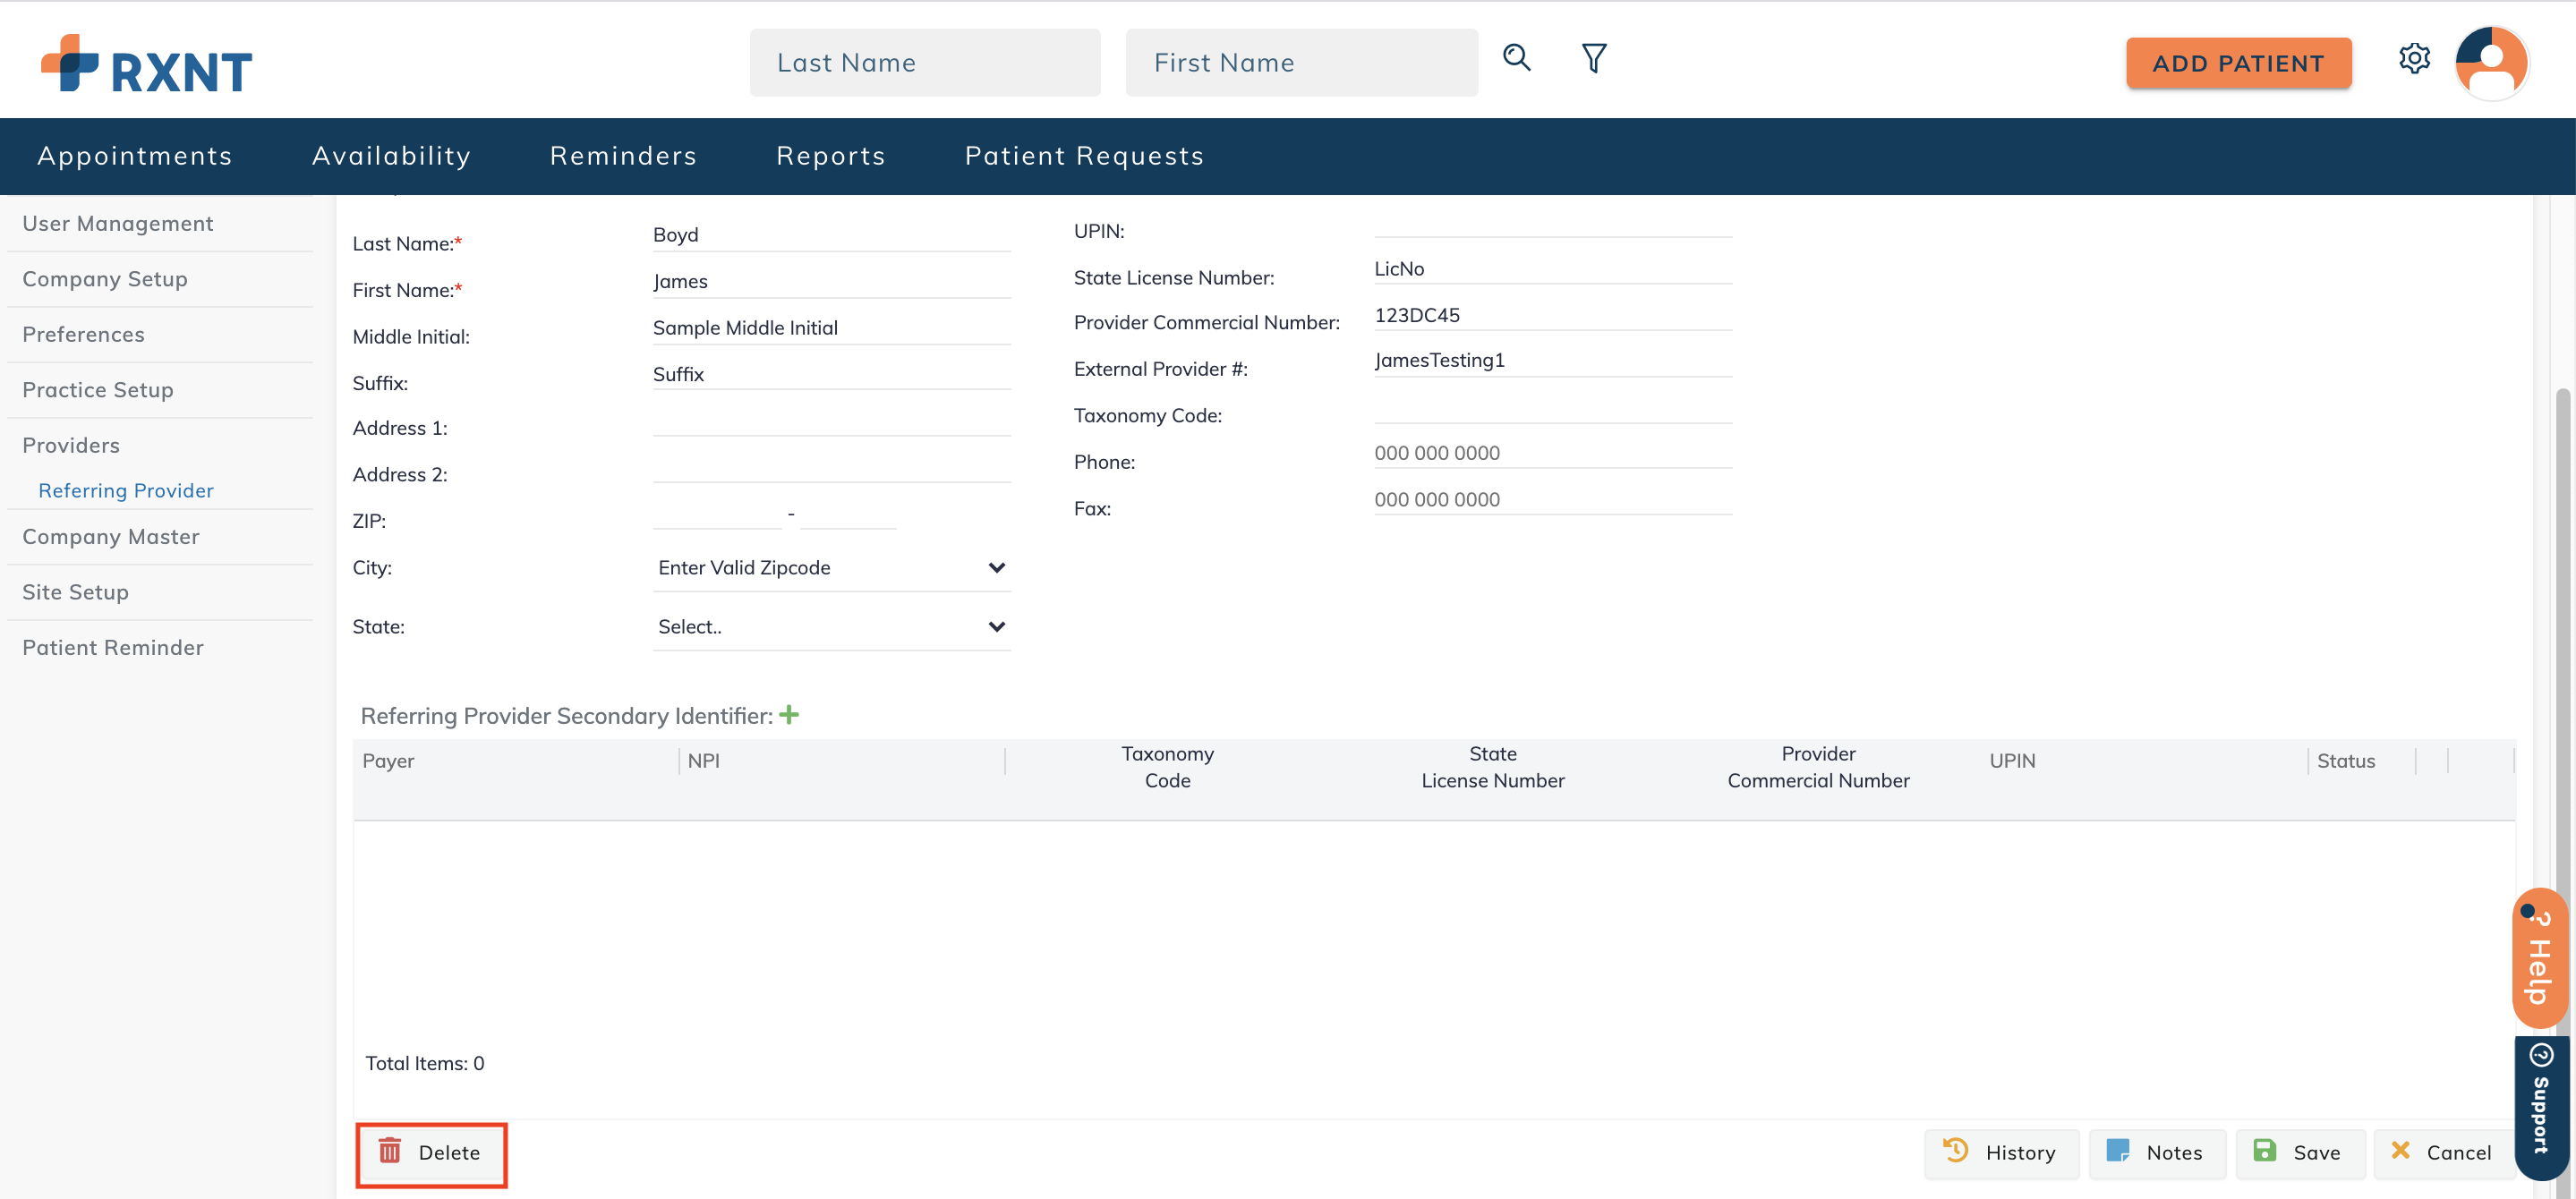Viewport: 2576px width, 1199px height.
Task: Click the Middle Initial field
Action: (x=832, y=328)
